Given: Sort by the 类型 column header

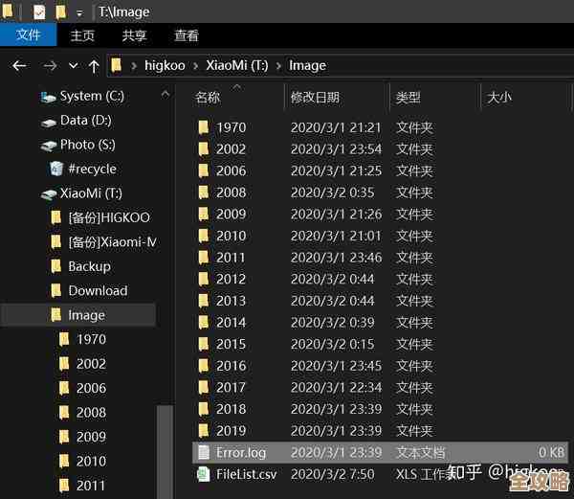Looking at the screenshot, I should tap(408, 98).
